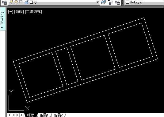
Task: Click the Make Object's Layer Current icon
Action: 103,2
